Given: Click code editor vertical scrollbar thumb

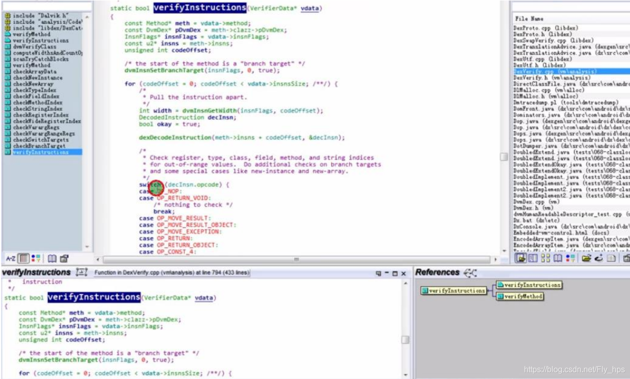Looking at the screenshot, I should pyautogui.click(x=504, y=156).
